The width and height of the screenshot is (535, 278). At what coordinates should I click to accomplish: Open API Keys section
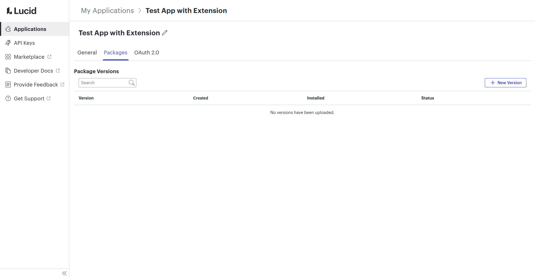coord(35,43)
